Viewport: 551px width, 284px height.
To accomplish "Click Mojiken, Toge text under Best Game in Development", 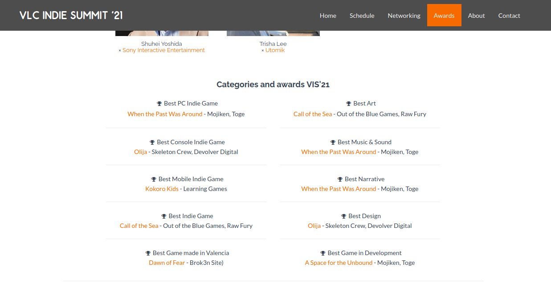I will [x=396, y=263].
